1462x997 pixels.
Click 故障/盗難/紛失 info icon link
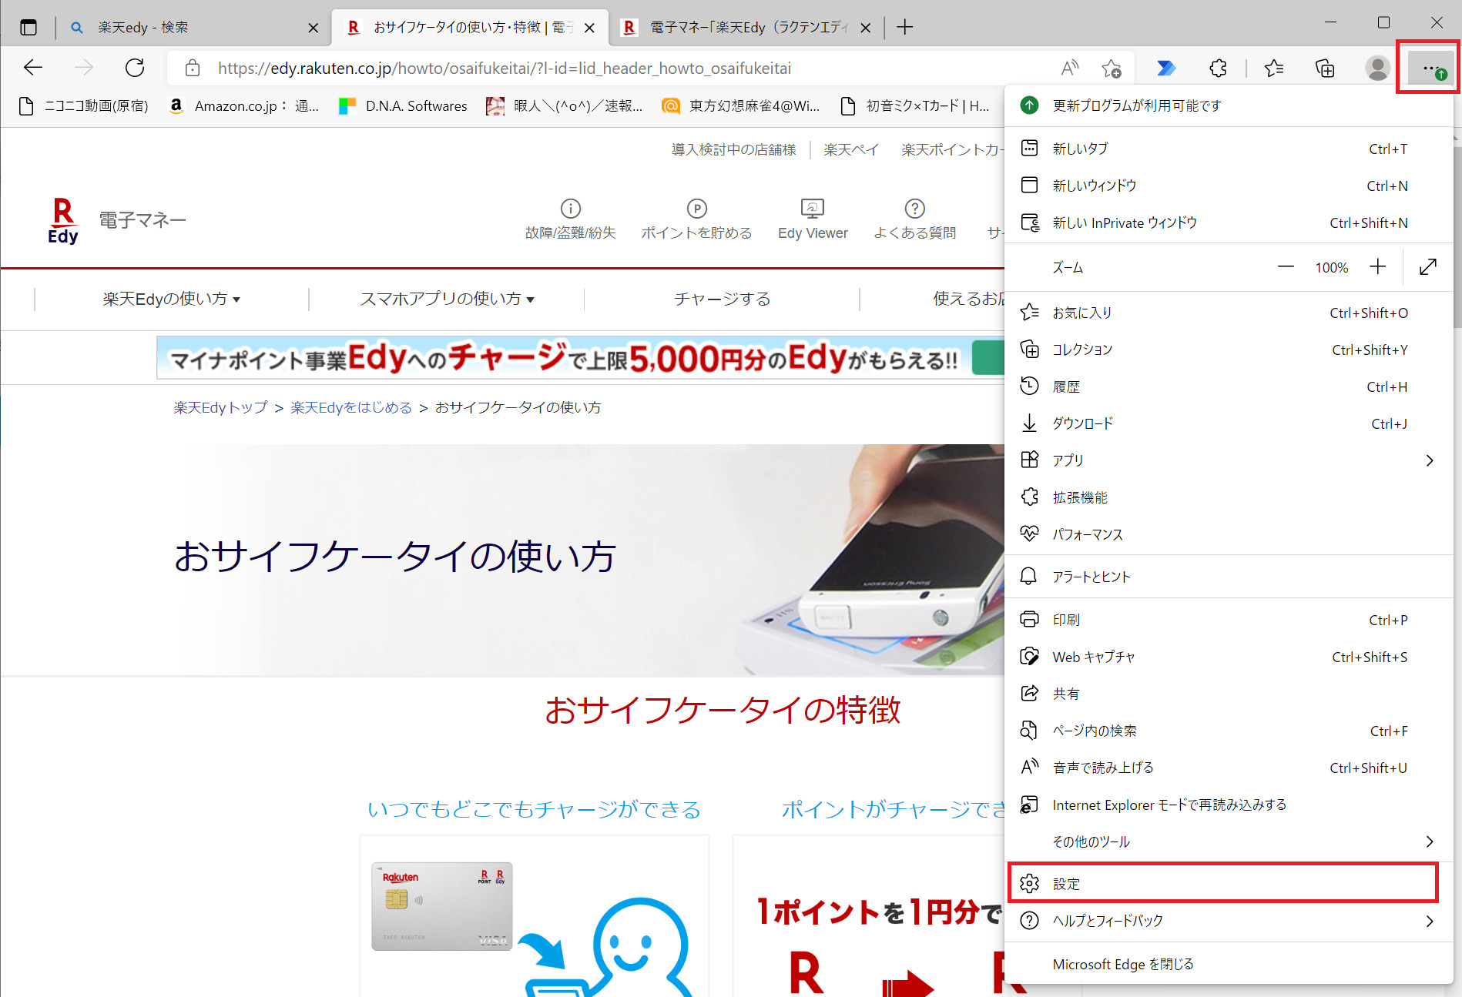[570, 219]
